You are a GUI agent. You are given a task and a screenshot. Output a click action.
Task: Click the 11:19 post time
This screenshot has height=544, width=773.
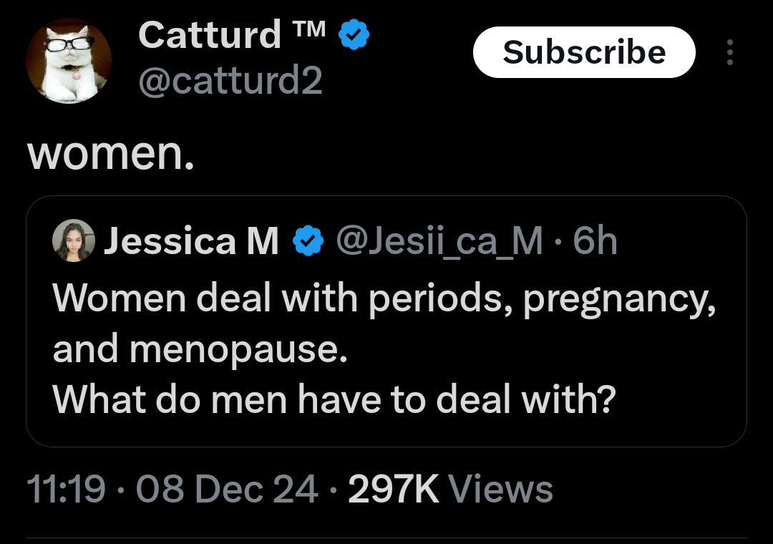pos(65,490)
